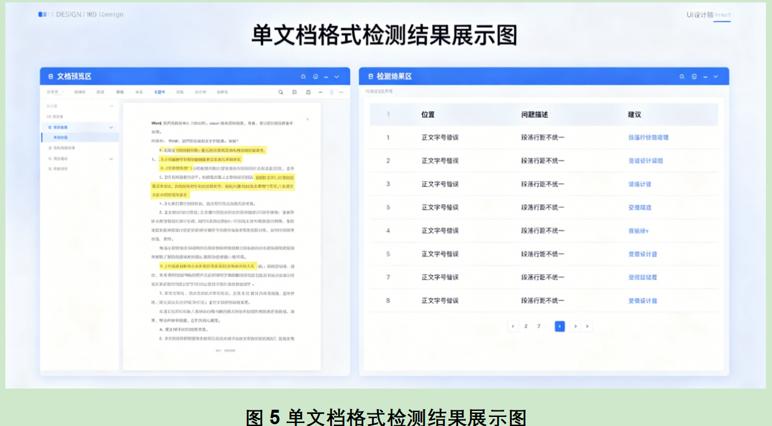The height and width of the screenshot is (426, 772).
Task: Select the highlighted child item in sidebar tree
Action: pos(80,137)
